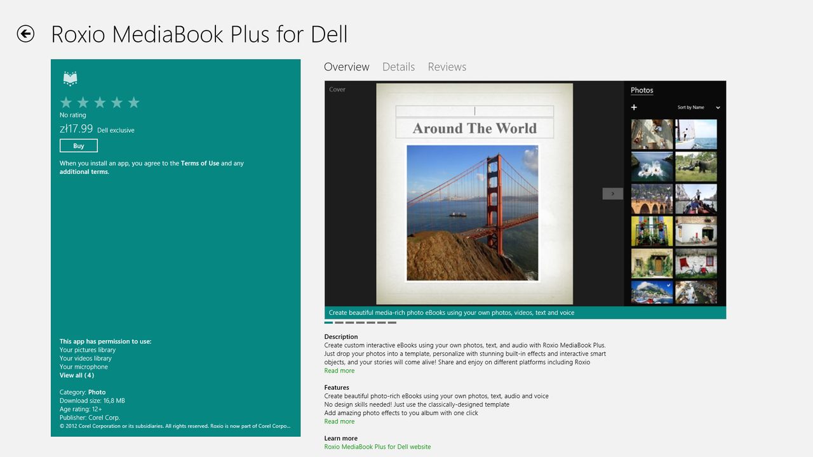This screenshot has height=457, width=813.
Task: Click the Description heading
Action: tap(341, 337)
